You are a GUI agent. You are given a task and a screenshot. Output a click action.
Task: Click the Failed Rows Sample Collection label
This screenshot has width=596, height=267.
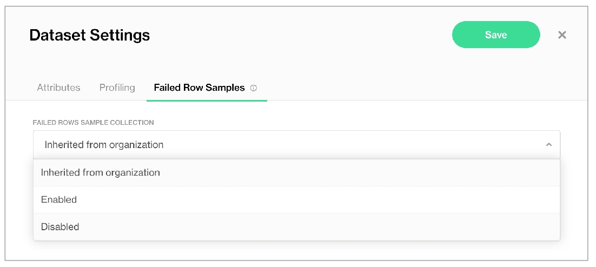(x=93, y=123)
